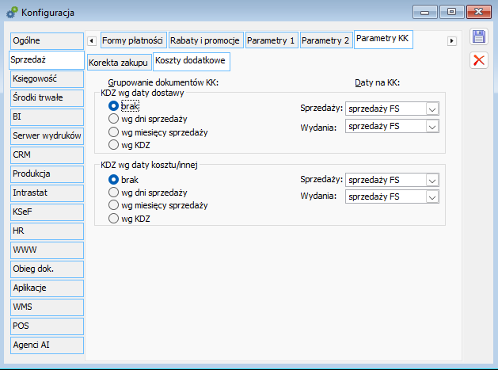Image resolution: width=498 pixels, height=370 pixels.
Task: Open the KSeF section
Action: point(47,212)
